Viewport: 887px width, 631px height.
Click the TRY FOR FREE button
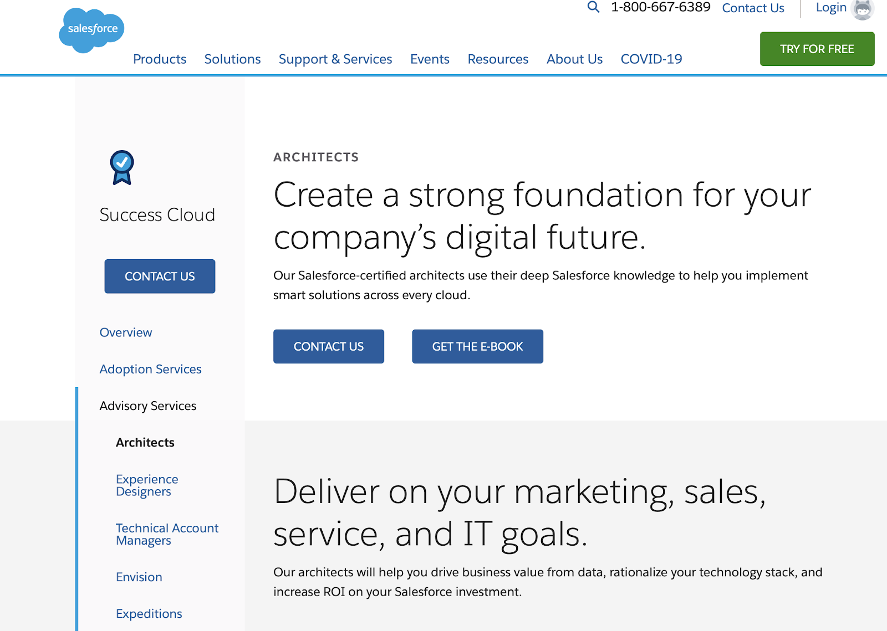[817, 49]
